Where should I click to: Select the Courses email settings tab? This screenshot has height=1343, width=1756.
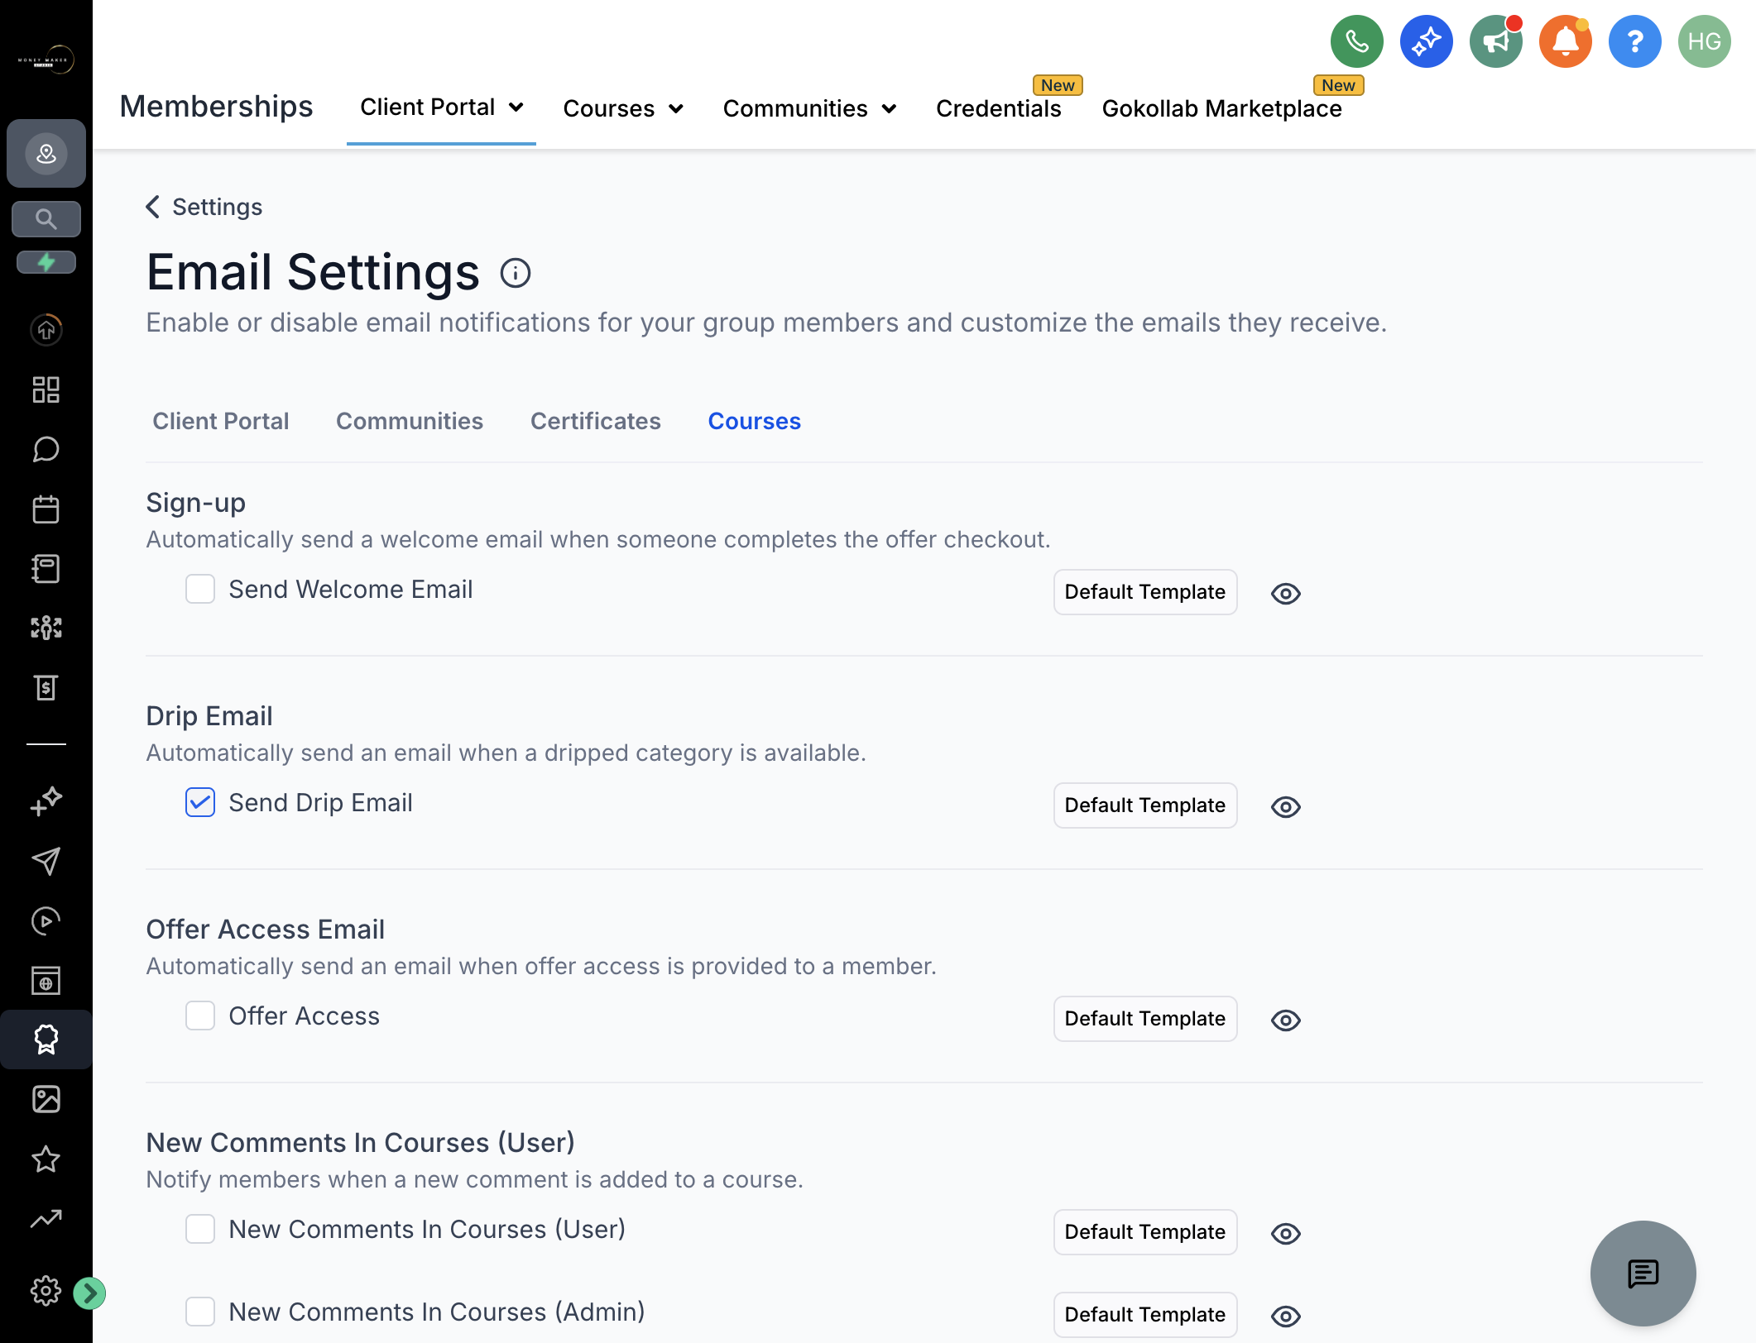755,422
